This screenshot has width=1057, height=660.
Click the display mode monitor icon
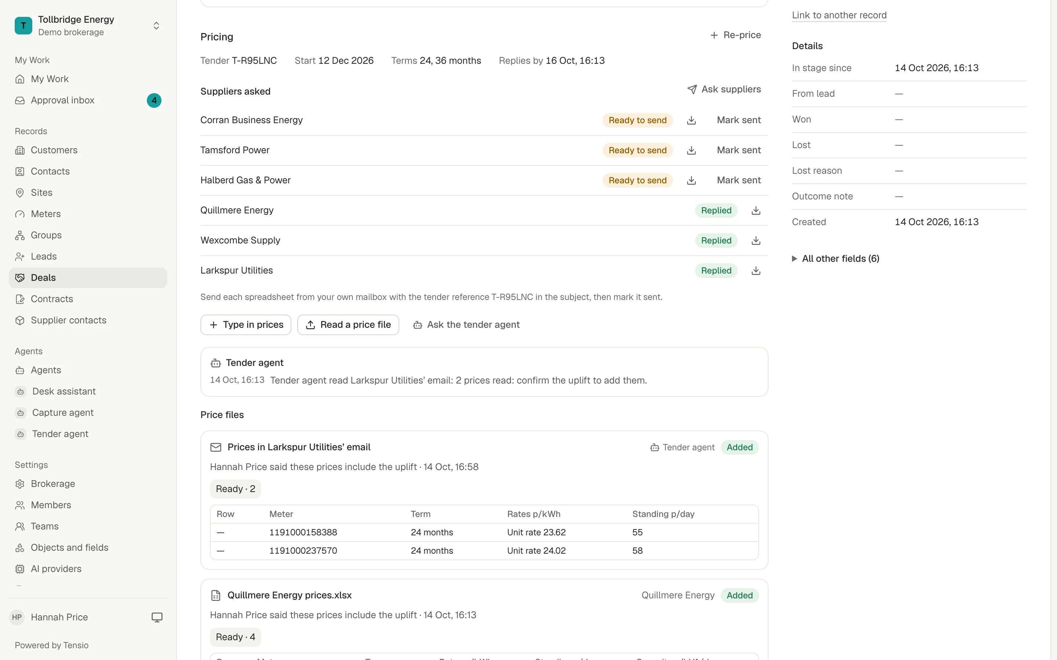157,617
